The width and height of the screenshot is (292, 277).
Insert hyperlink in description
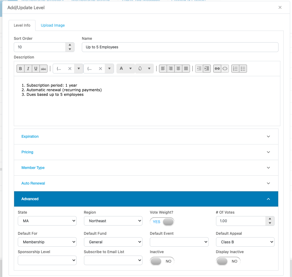(217, 69)
